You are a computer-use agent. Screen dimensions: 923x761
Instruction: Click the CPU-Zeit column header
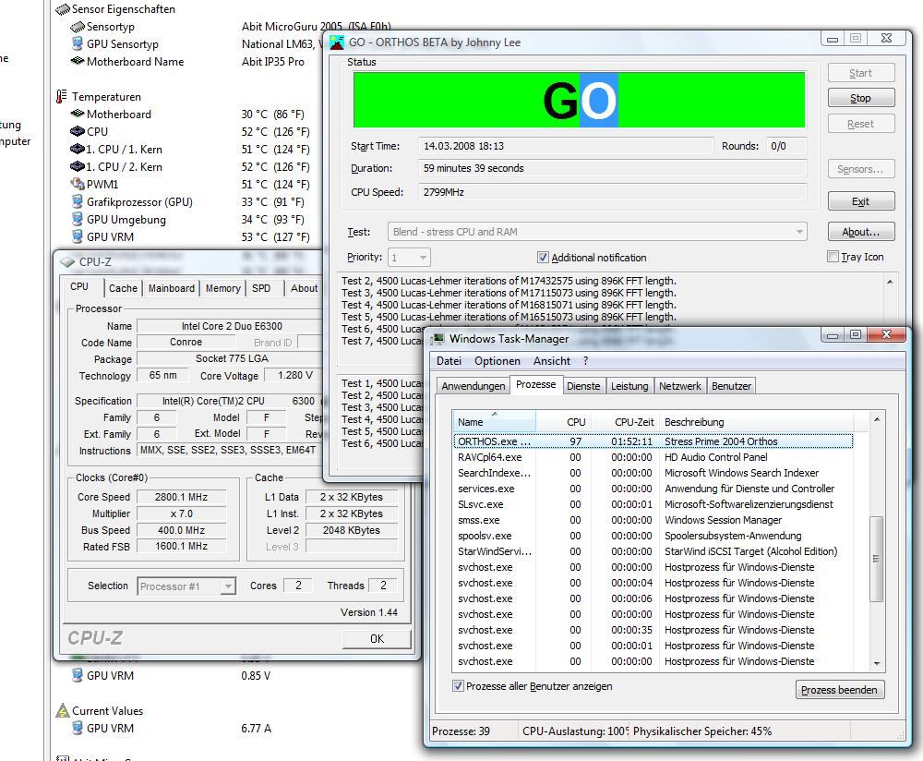tap(627, 422)
